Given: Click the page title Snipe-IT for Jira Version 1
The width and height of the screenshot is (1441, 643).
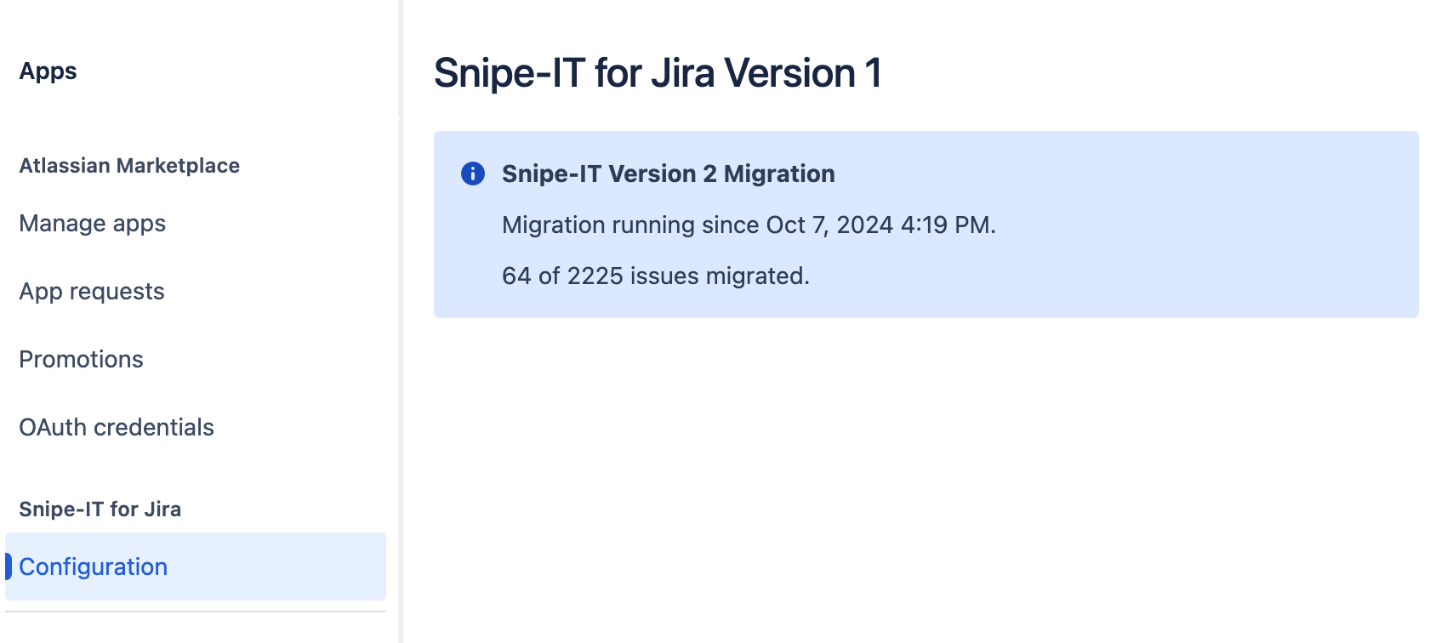Looking at the screenshot, I should click(x=658, y=73).
